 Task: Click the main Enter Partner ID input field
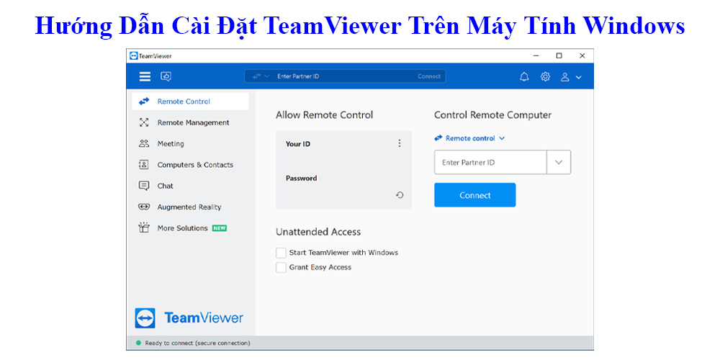[x=490, y=162]
